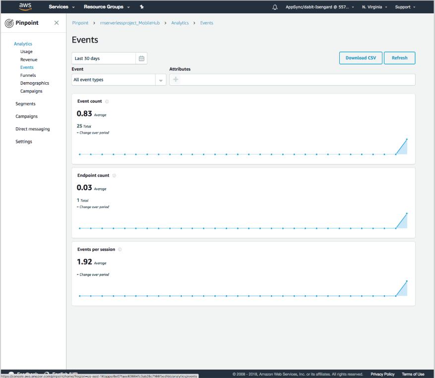The height and width of the screenshot is (378, 435).
Task: Close the Pinpoint sidebar with X icon
Action: (x=57, y=23)
